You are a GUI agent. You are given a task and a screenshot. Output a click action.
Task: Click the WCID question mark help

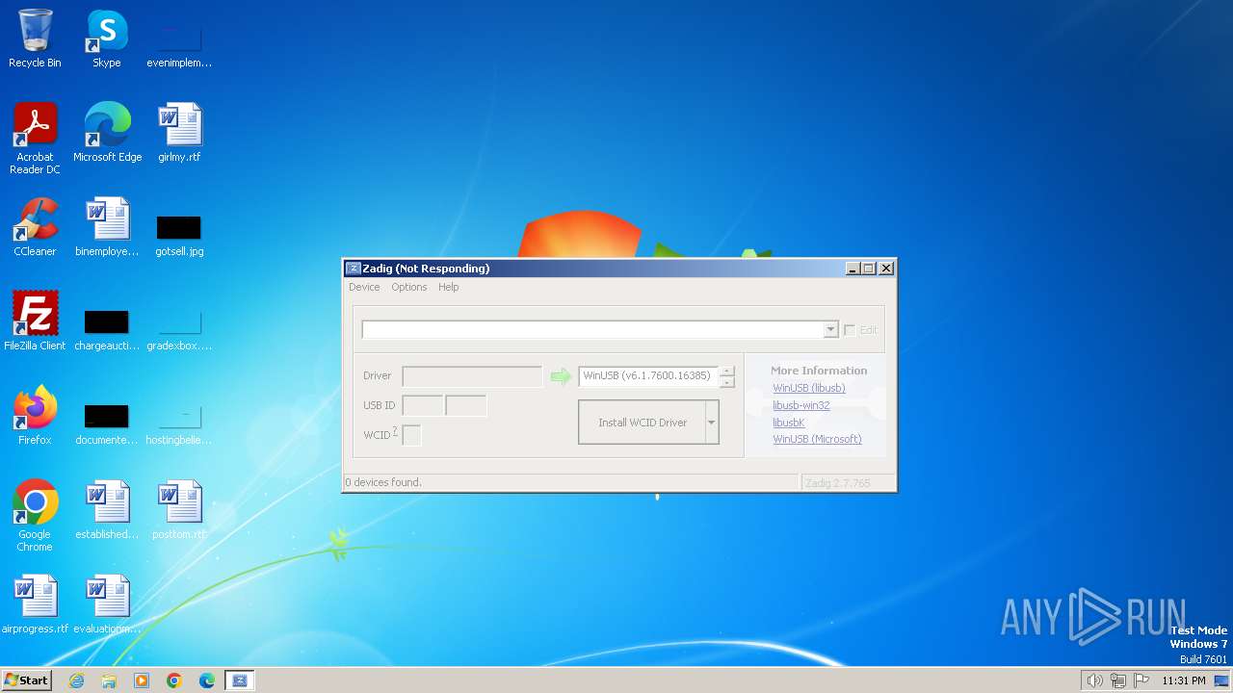click(x=395, y=431)
